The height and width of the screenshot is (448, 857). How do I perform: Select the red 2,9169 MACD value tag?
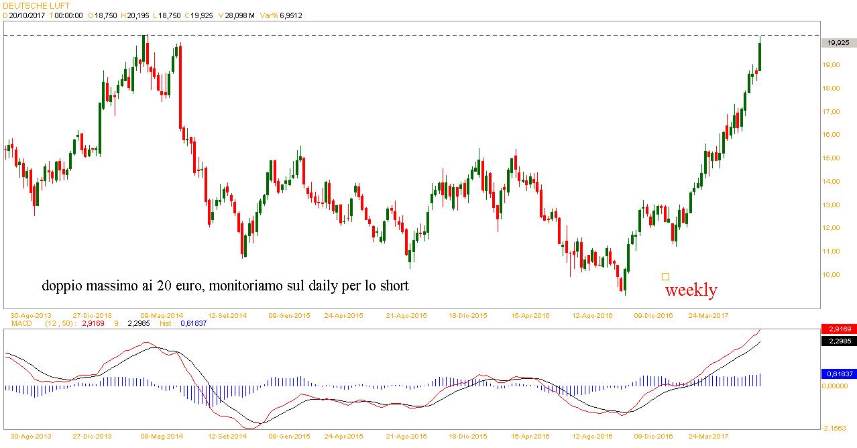tap(838, 329)
